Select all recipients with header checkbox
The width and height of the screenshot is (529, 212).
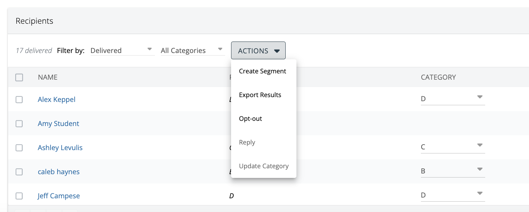pyautogui.click(x=19, y=77)
